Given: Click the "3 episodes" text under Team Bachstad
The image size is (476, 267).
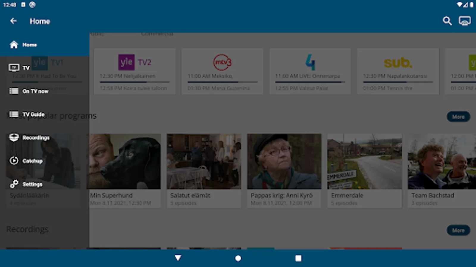Looking at the screenshot, I should tap(424, 203).
